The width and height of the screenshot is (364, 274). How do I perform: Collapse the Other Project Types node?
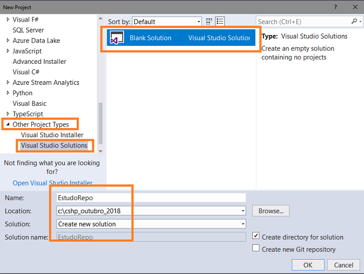tap(8, 124)
